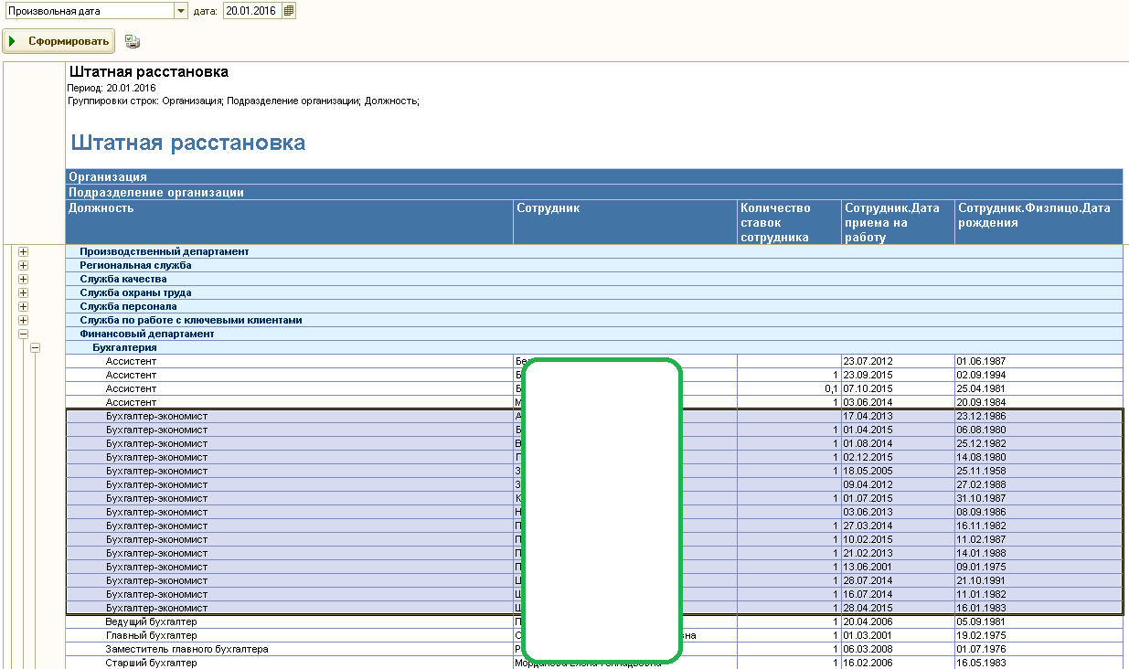Click Сотрудник.Дата приема на работу header
The height and width of the screenshot is (669, 1129).
coord(897,222)
